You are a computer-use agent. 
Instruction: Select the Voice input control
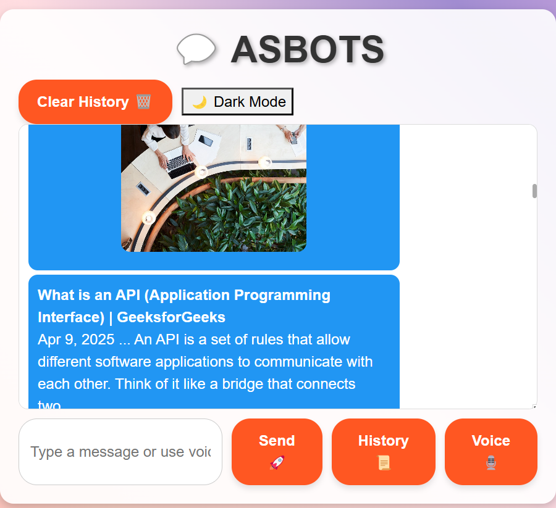[491, 452]
